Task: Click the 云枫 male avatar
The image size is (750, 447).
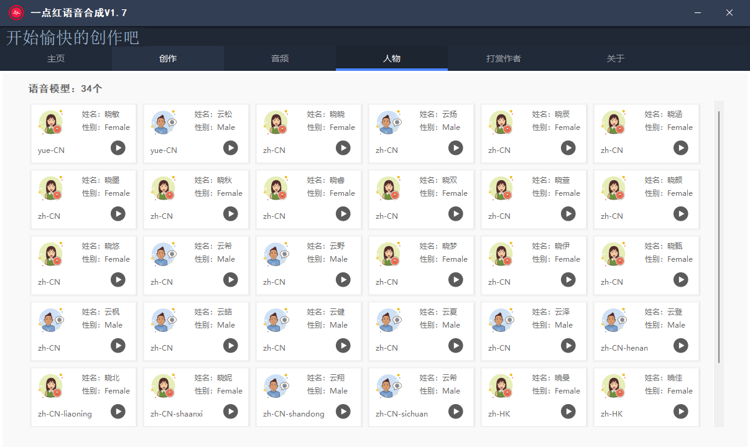Action: point(50,320)
